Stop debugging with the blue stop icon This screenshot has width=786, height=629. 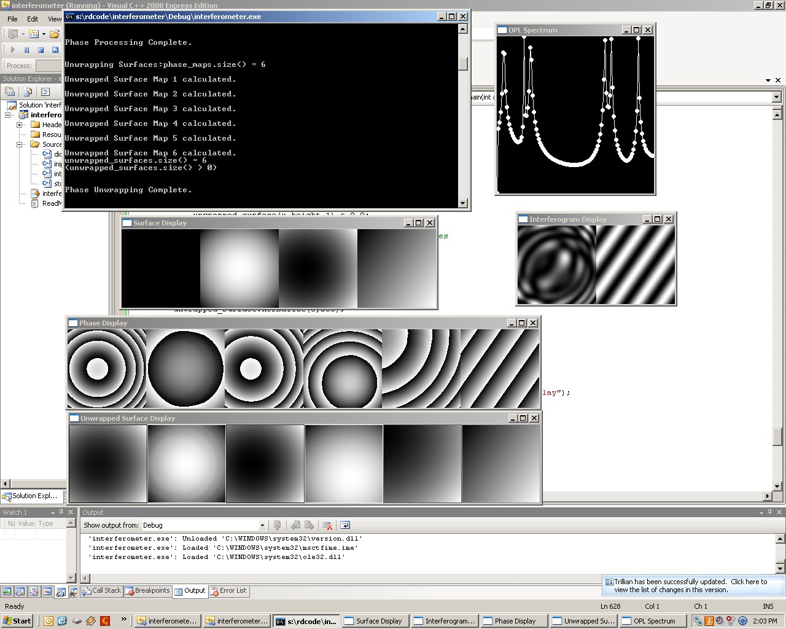click(x=41, y=50)
